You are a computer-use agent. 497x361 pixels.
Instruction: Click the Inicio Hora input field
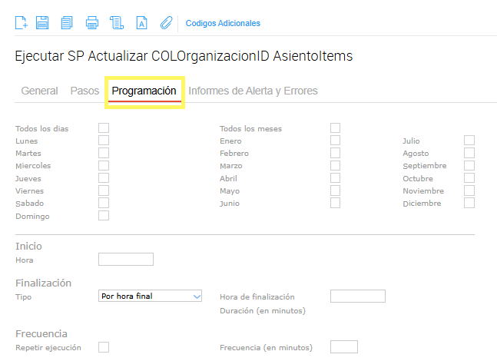(126, 260)
